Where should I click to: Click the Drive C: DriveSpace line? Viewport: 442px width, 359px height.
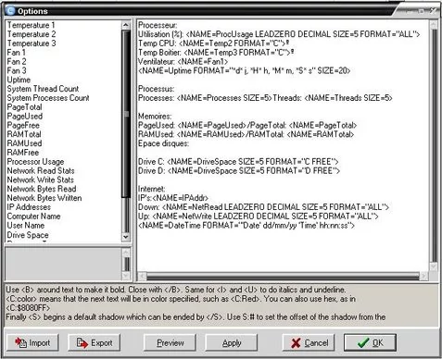[238, 162]
